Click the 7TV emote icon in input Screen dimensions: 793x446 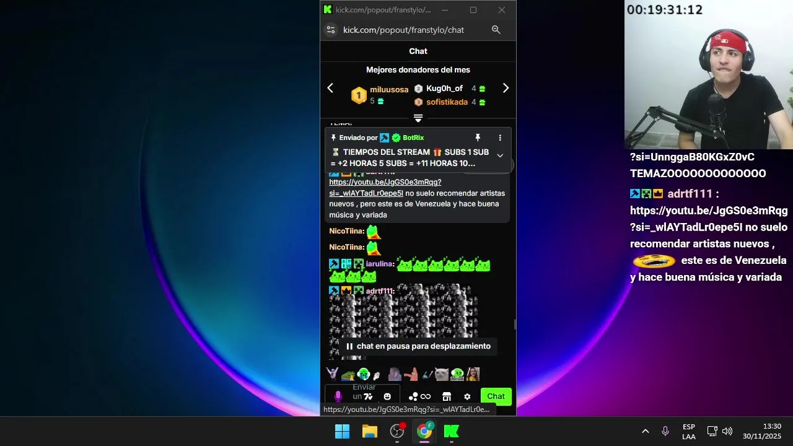coord(368,396)
